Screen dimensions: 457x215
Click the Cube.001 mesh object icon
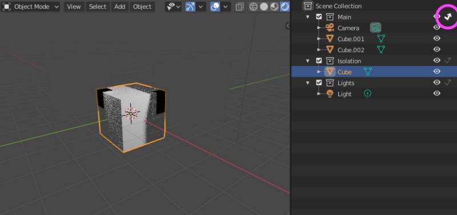click(x=330, y=39)
